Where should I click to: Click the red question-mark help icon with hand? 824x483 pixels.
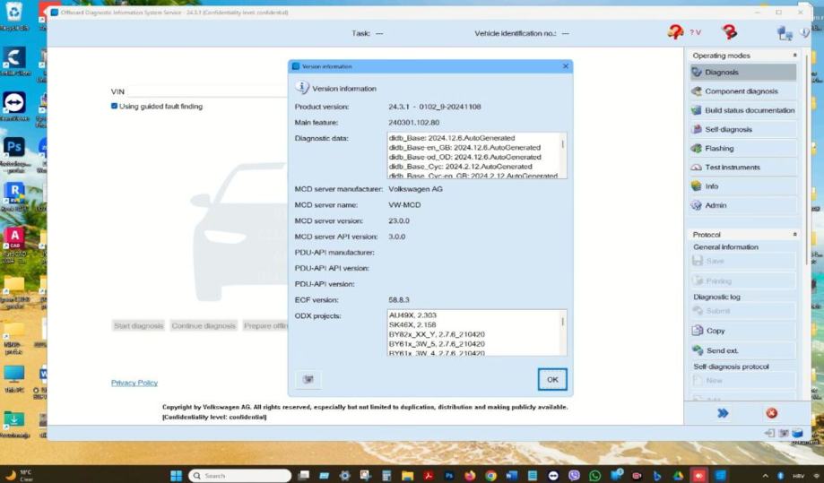point(675,32)
